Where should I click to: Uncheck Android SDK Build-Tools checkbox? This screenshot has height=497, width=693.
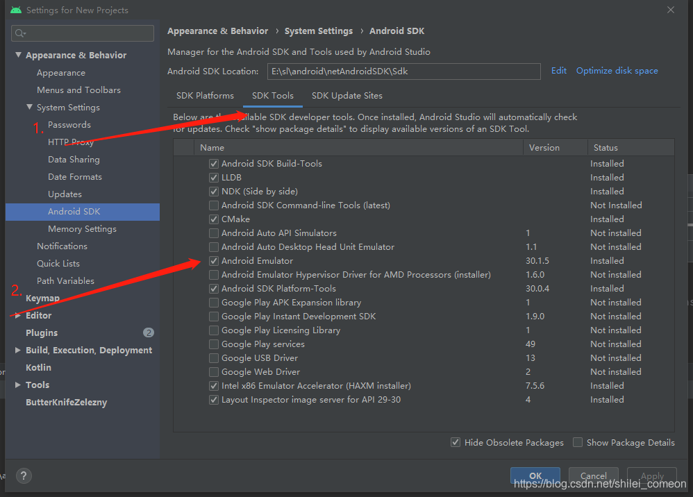click(x=214, y=164)
